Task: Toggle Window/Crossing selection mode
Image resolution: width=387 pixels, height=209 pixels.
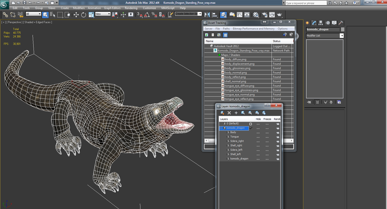Action: tap(67, 15)
